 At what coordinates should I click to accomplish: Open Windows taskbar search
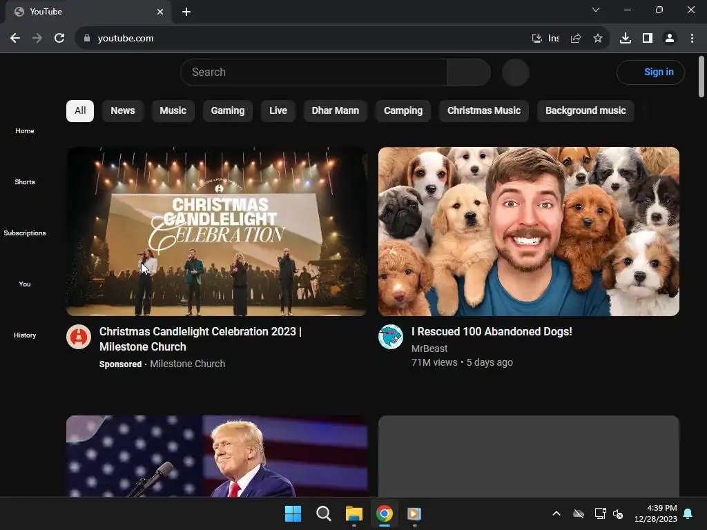click(x=324, y=513)
